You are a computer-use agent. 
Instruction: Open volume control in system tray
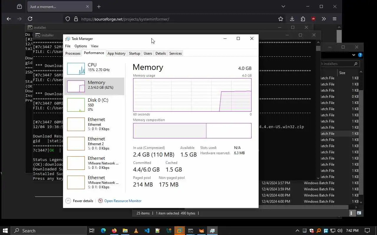click(340, 231)
